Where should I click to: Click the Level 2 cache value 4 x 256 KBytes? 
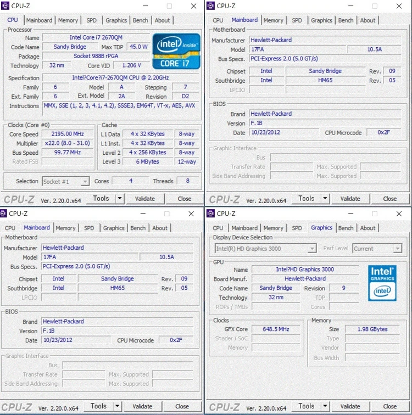click(148, 153)
